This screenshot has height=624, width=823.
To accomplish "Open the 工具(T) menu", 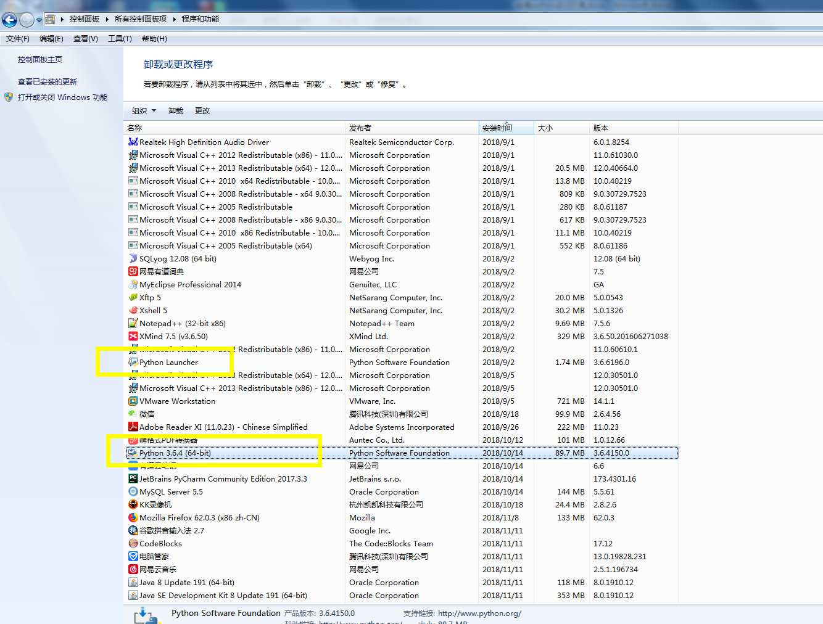I will point(120,38).
